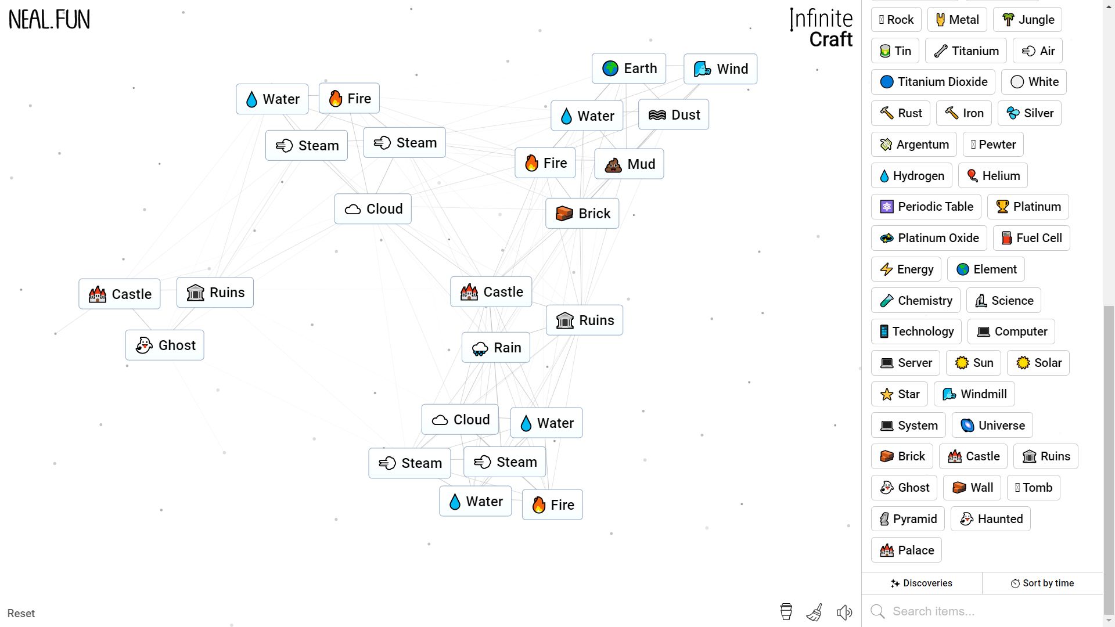Select the Search items input field
1115x627 pixels.
[988, 612]
